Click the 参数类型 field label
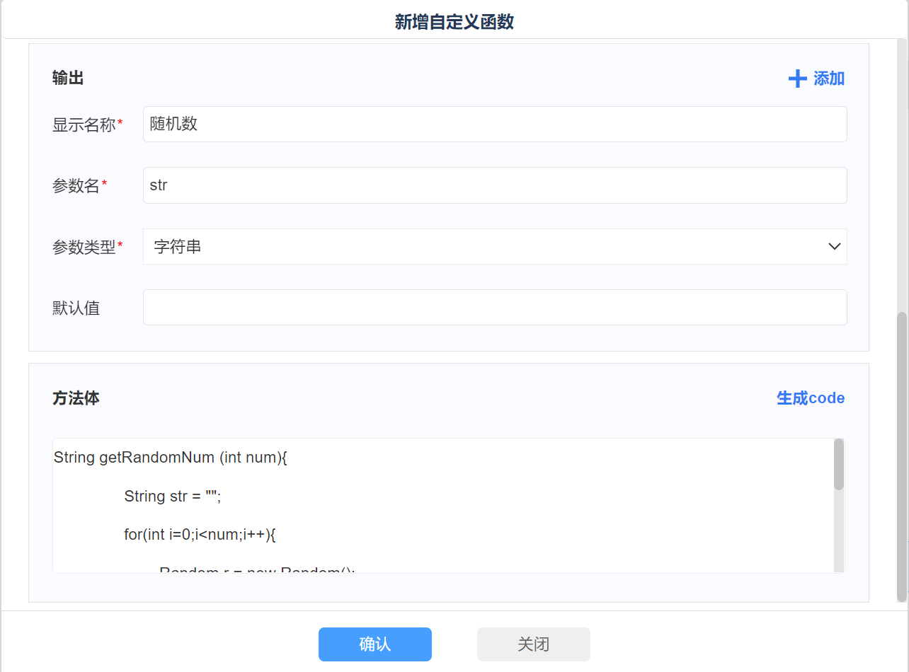The width and height of the screenshot is (909, 672). tap(84, 247)
